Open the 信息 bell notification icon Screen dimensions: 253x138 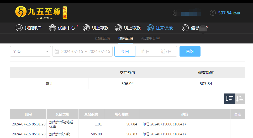click(x=185, y=28)
